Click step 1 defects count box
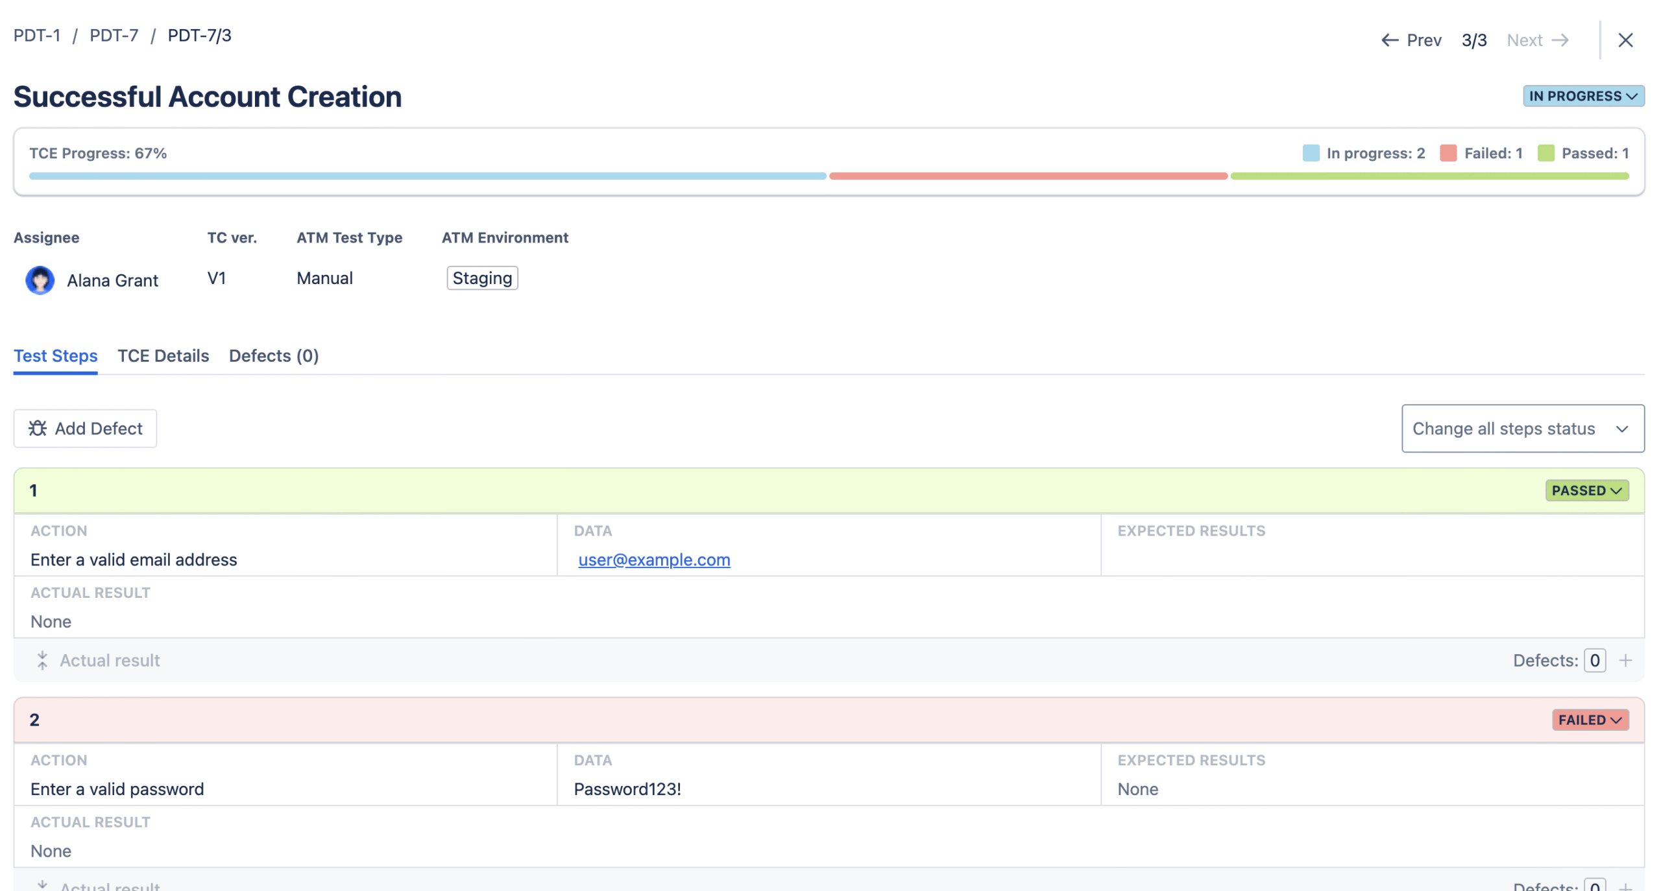This screenshot has height=891, width=1661. (1594, 660)
